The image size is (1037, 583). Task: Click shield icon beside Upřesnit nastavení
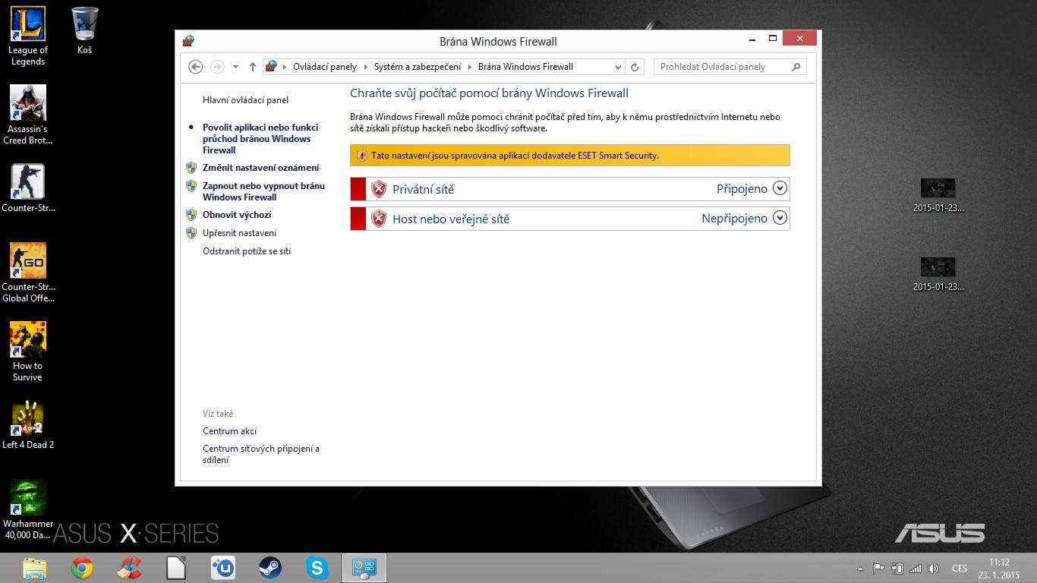coord(191,233)
